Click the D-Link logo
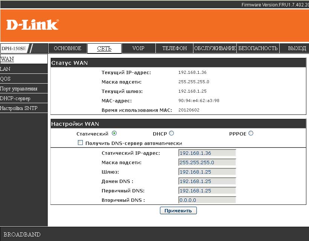Screen dimensions: 309x241 [x=32, y=24]
